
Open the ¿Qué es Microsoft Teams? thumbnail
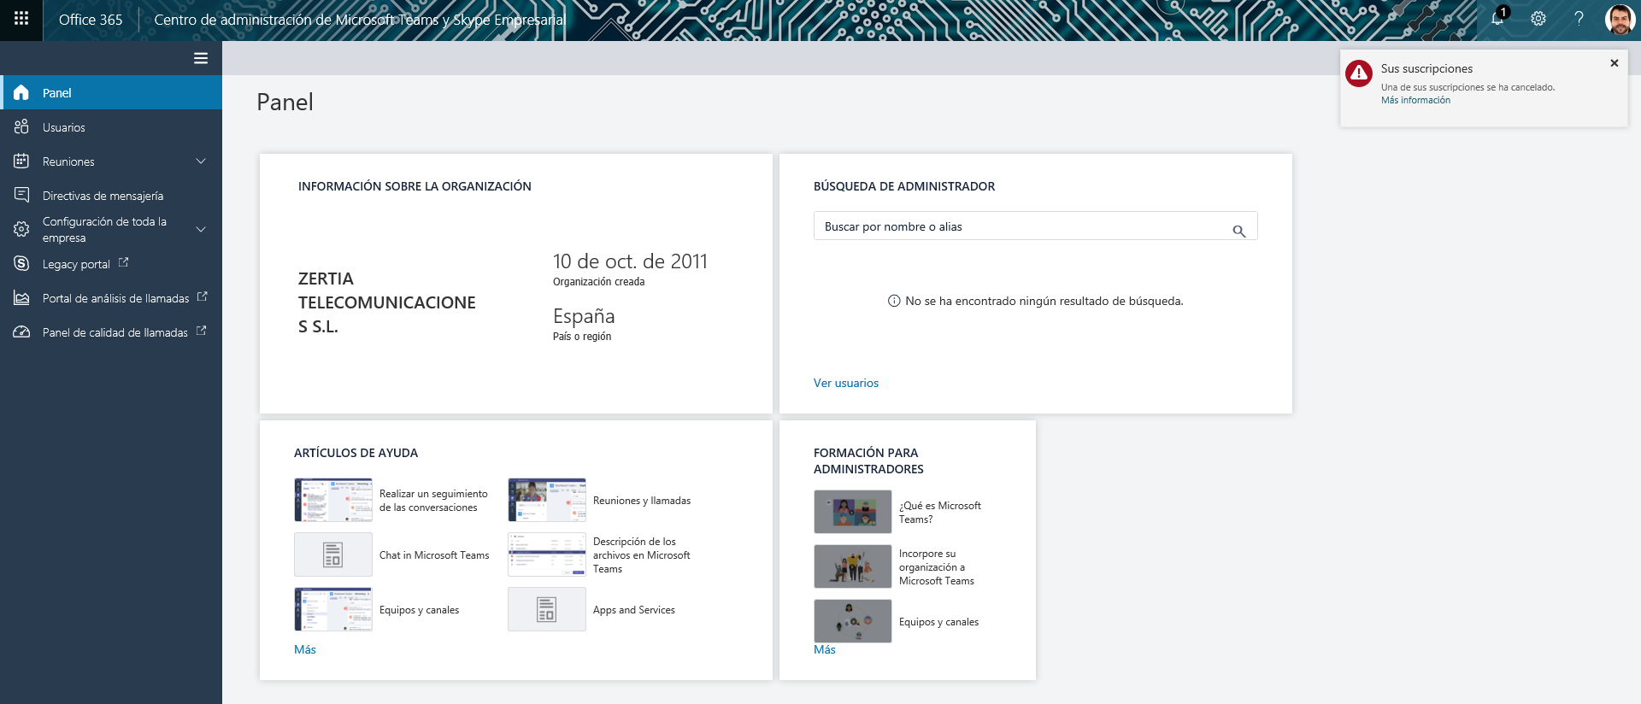852,512
